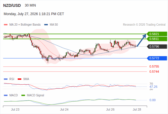
Task: Click the Jul 23 date axis label
Action: pyautogui.click(x=15, y=110)
